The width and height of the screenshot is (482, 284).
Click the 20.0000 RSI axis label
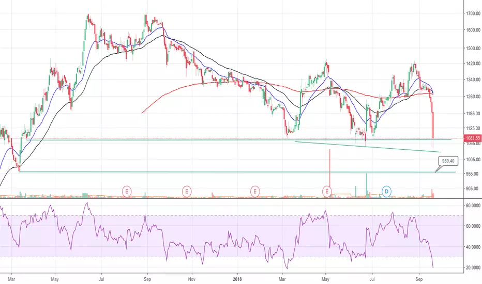pyautogui.click(x=473, y=267)
